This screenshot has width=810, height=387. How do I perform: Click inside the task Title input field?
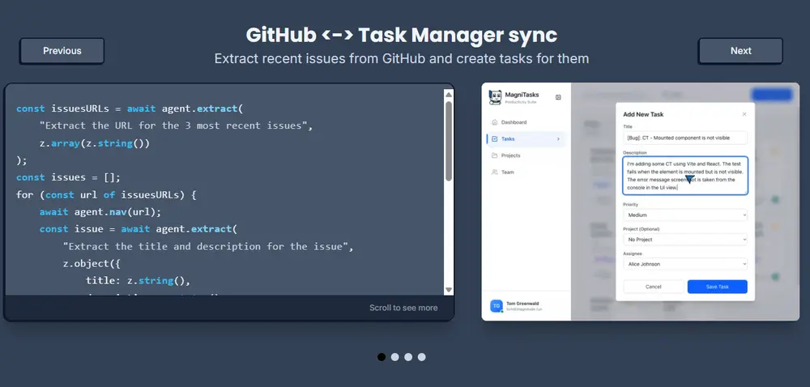(x=684, y=138)
